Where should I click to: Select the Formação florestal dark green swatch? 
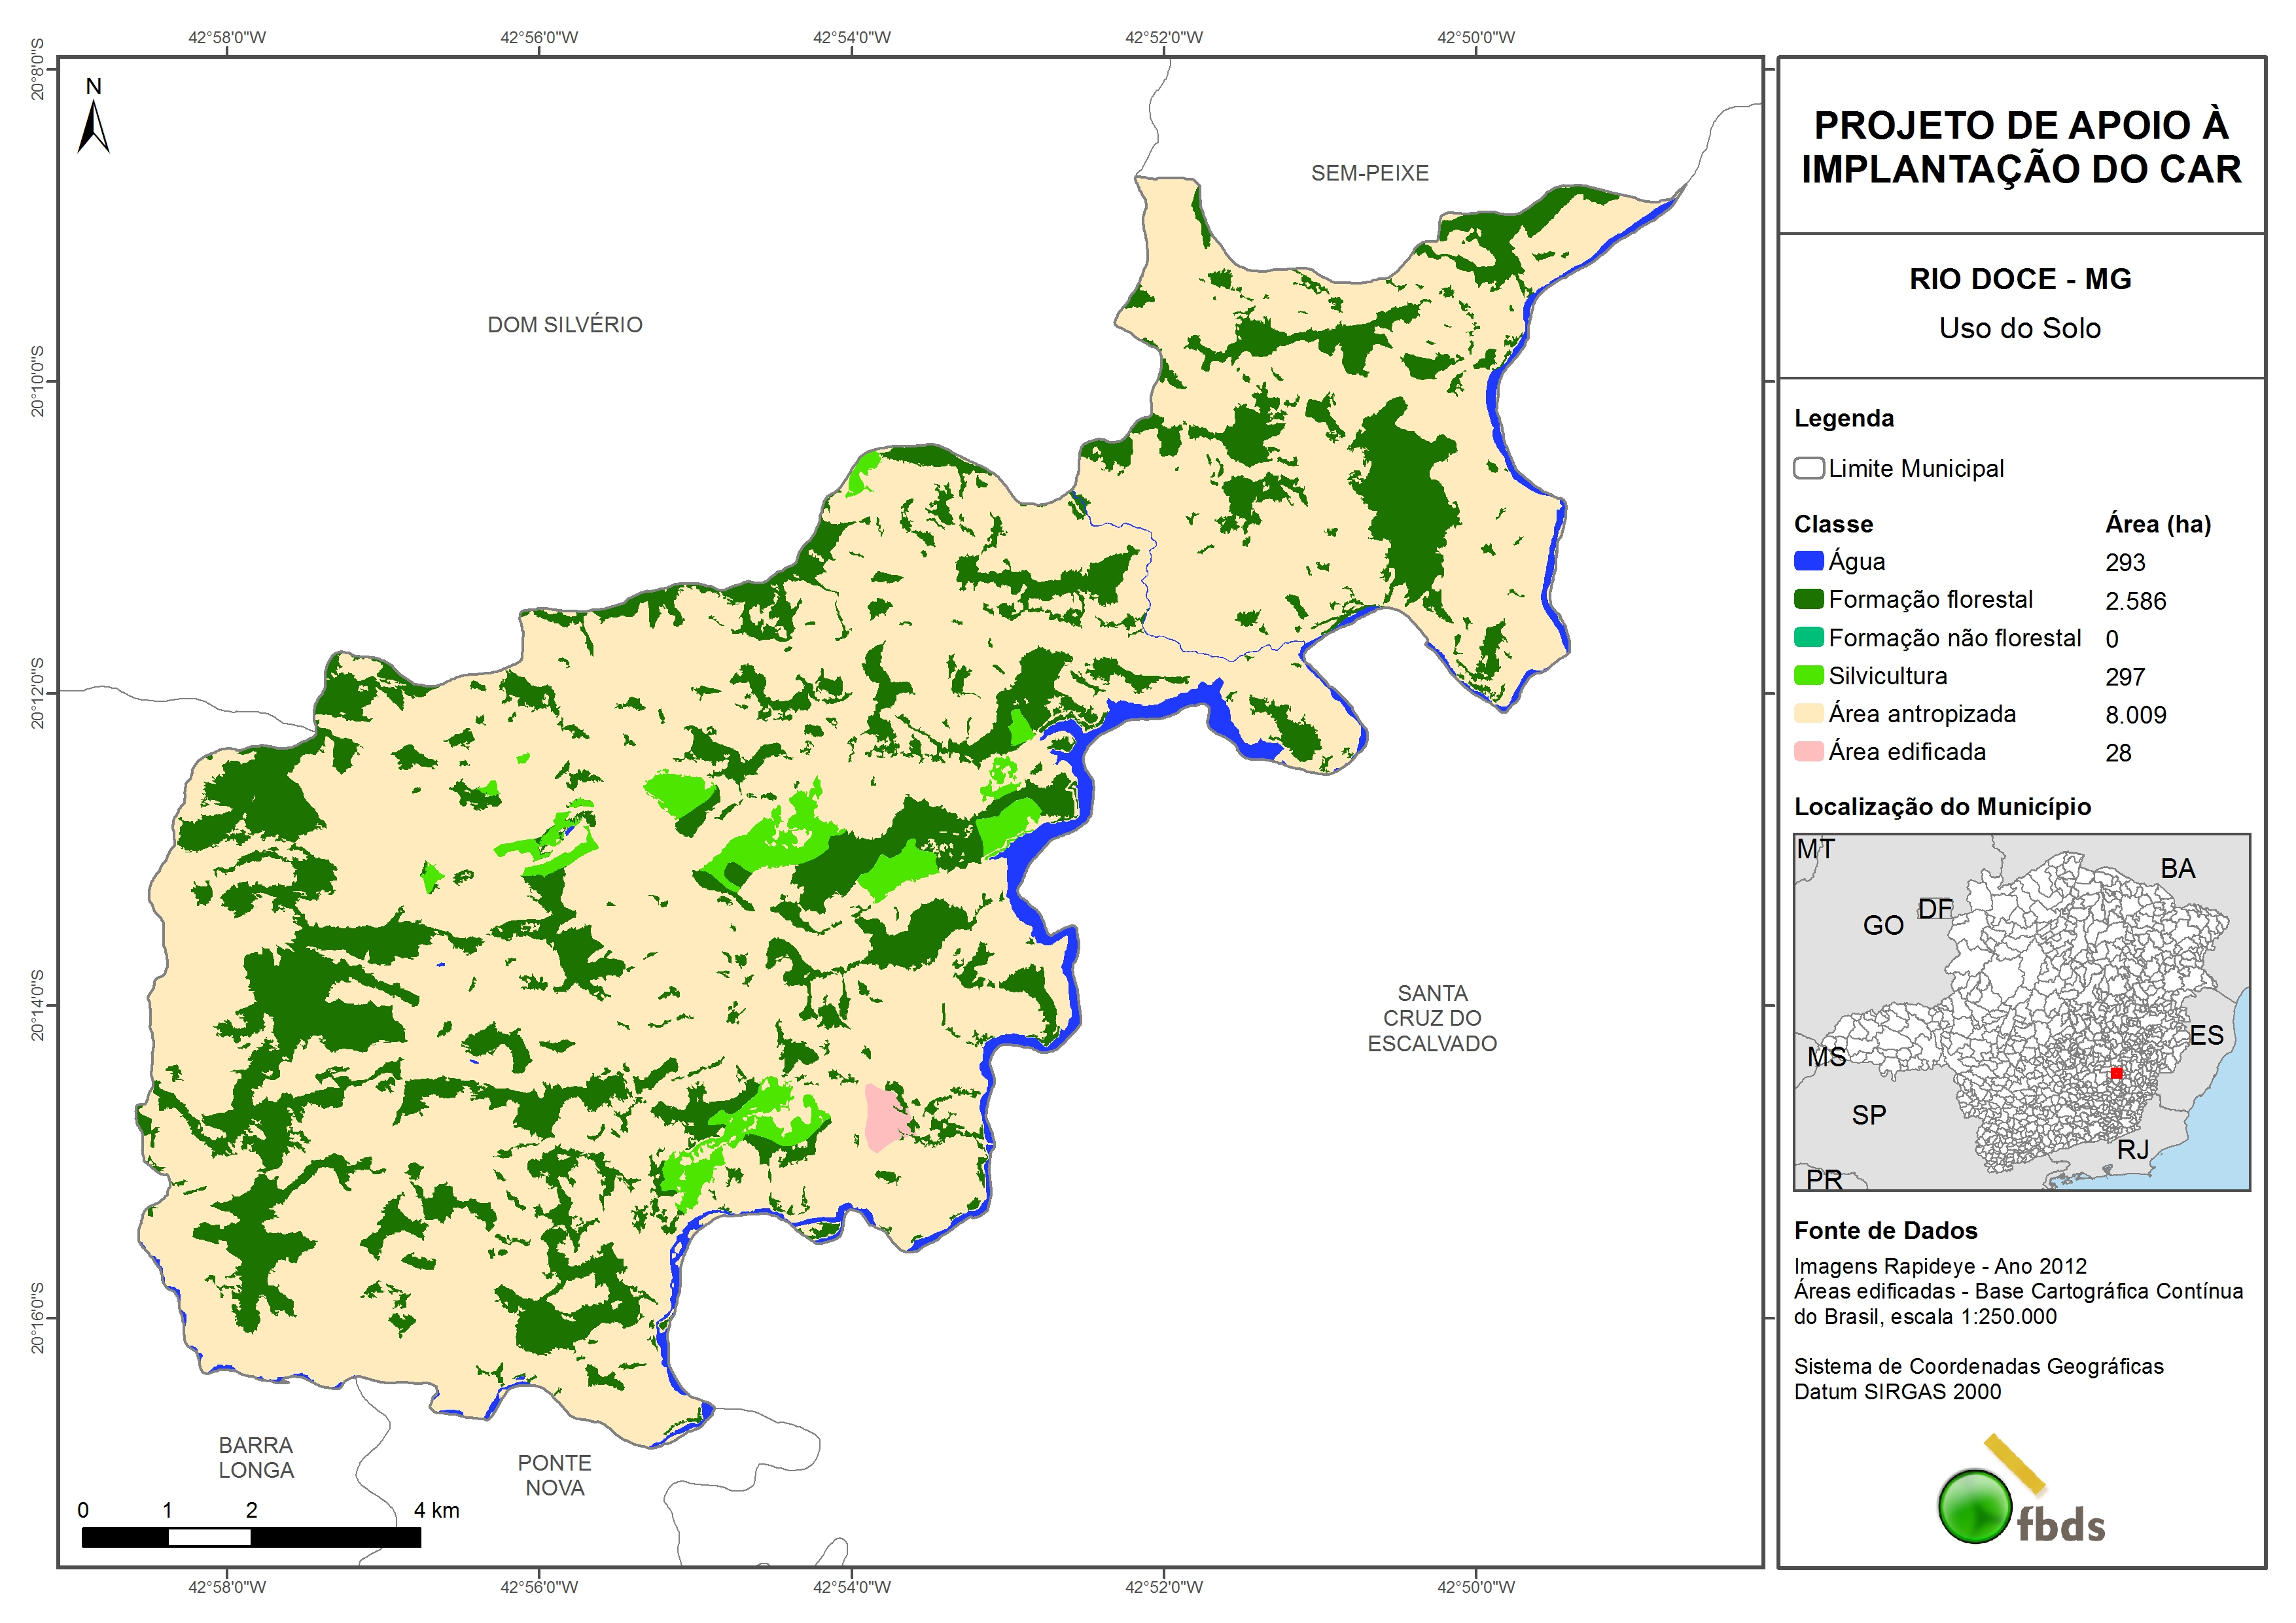1808,599
